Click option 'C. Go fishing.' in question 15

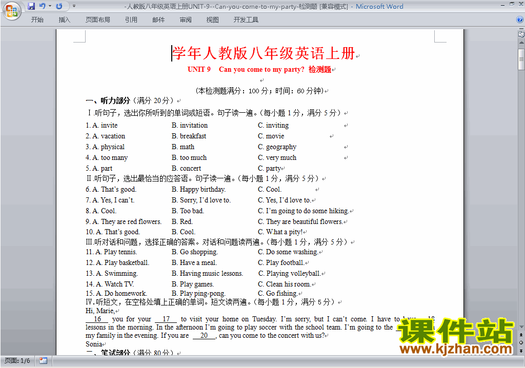[x=277, y=293]
